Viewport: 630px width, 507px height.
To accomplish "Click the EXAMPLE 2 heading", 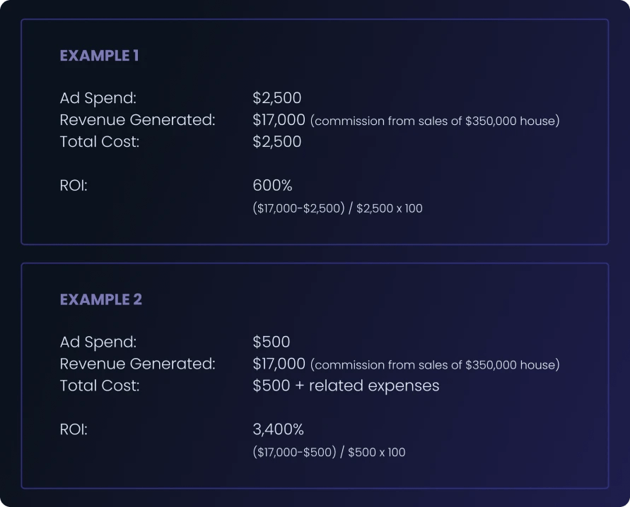I will click(x=100, y=299).
